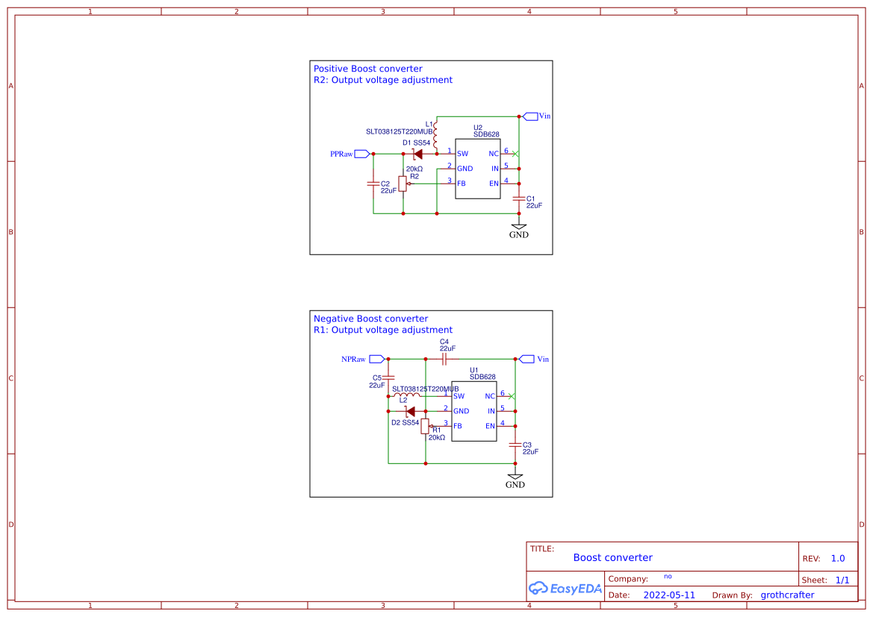Click the GND pin label on U1
Image resolution: width=873 pixels, height=617 pixels.
pyautogui.click(x=462, y=411)
